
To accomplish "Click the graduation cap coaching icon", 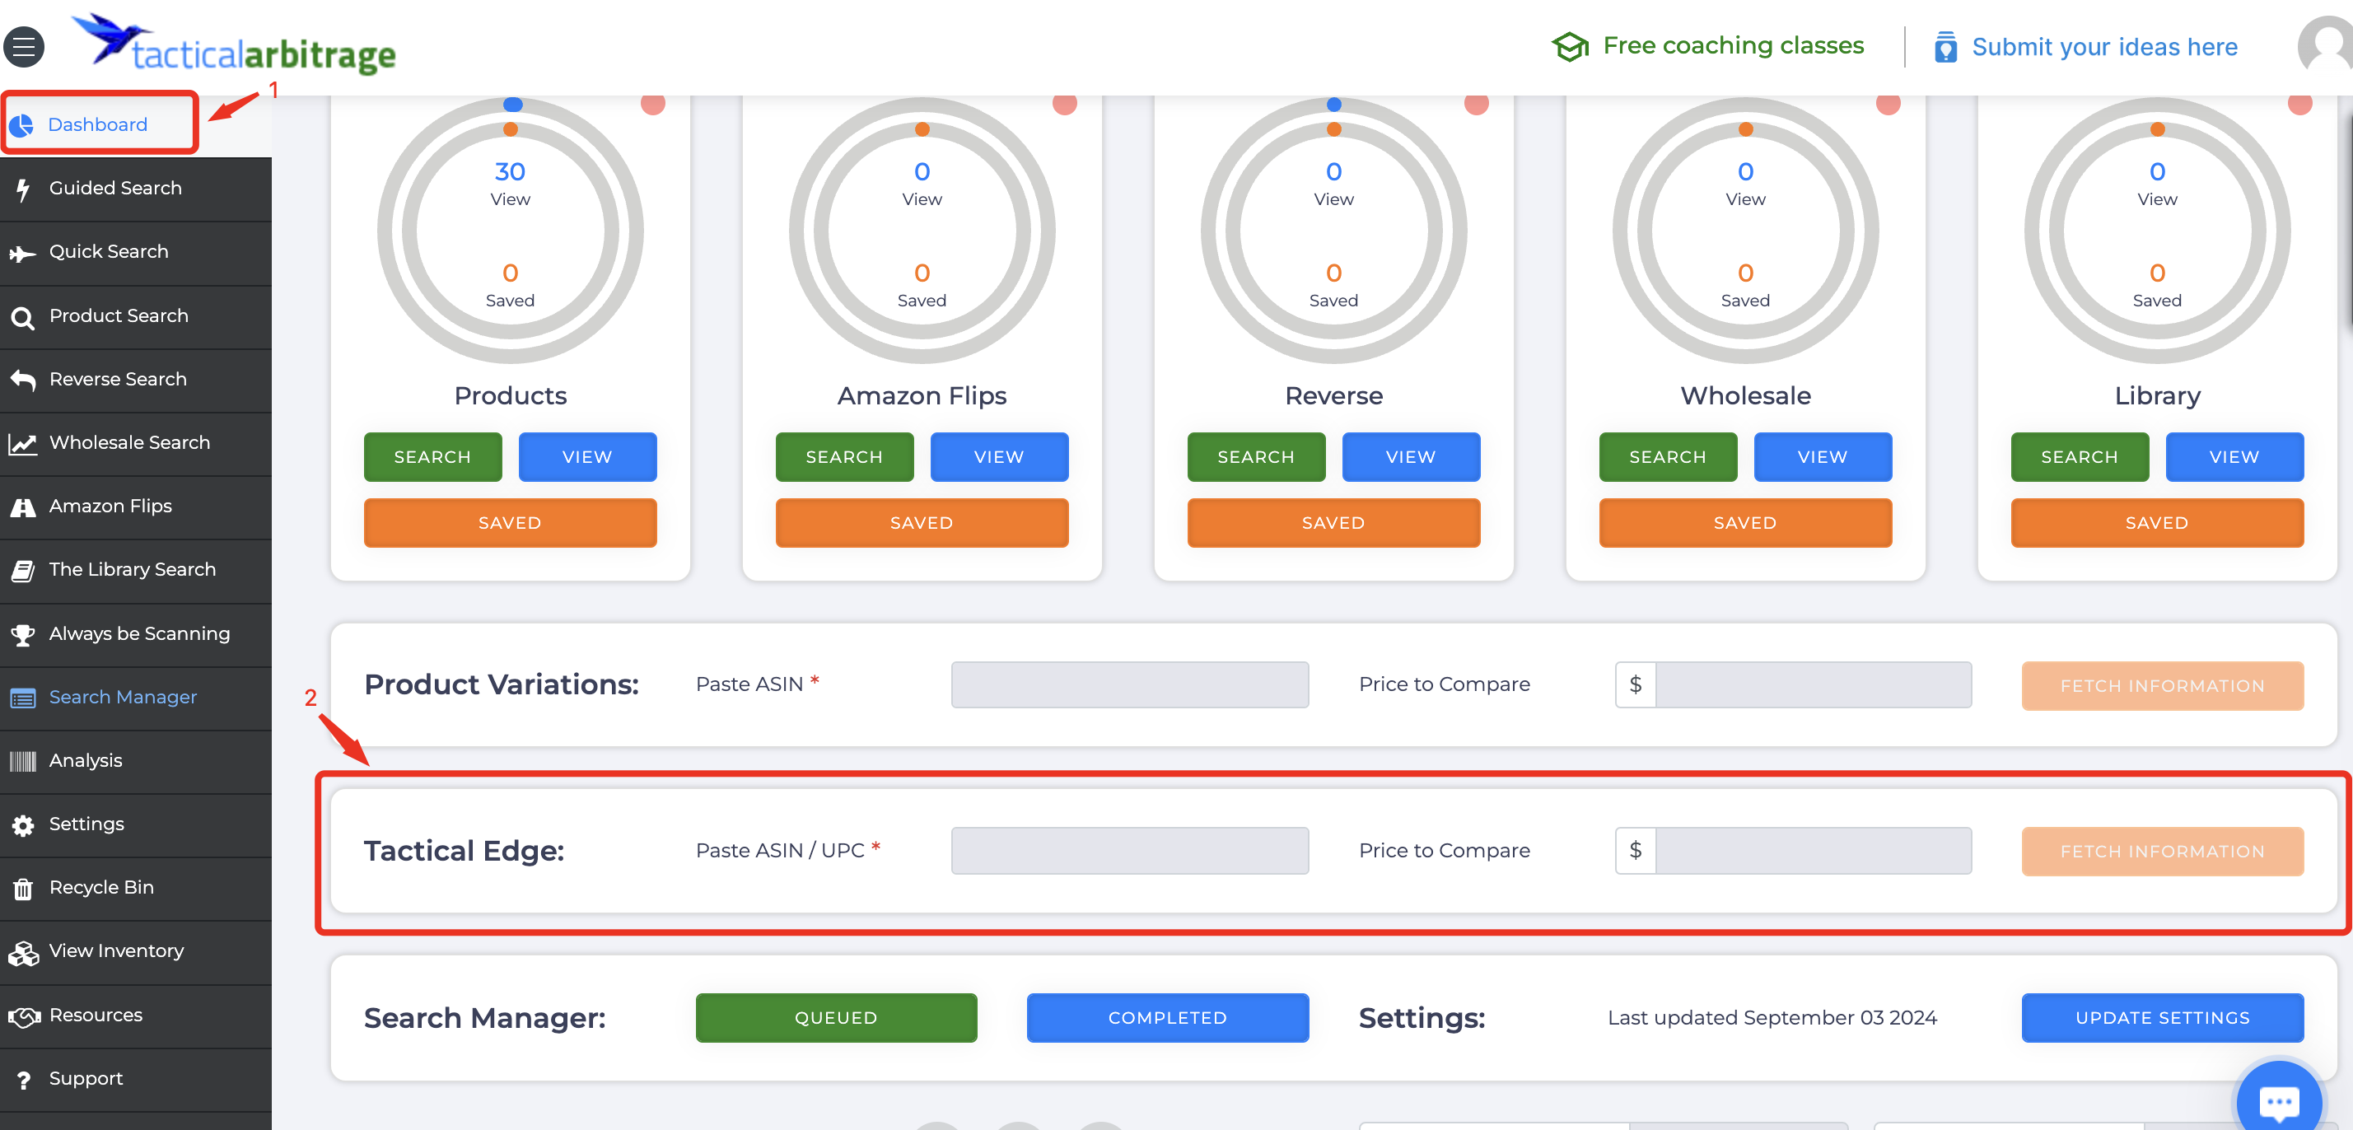I will (1571, 47).
